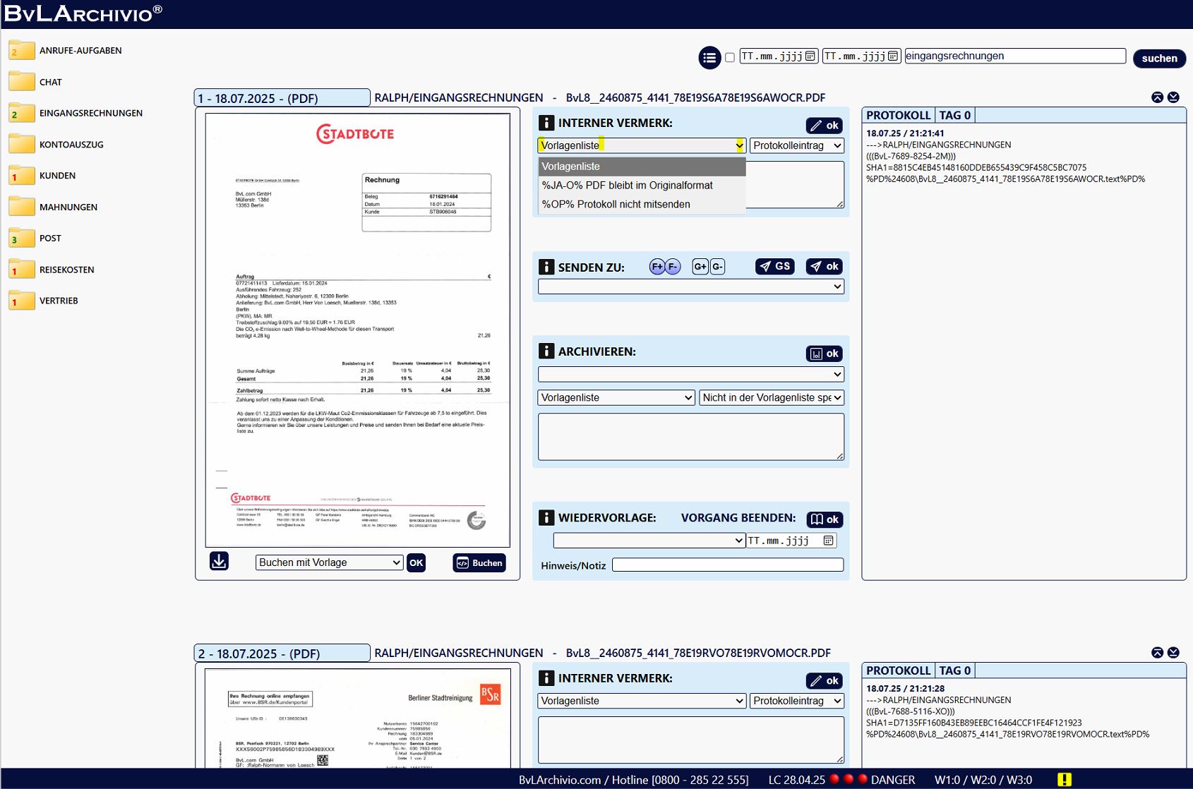
Task: Click the list view icon beside search
Action: (x=709, y=58)
